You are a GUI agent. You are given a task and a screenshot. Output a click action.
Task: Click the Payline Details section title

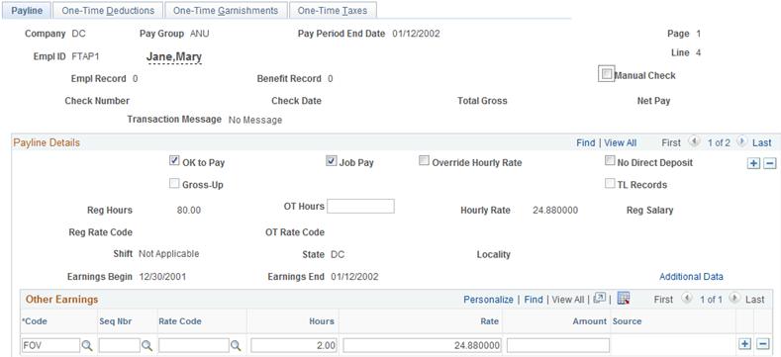[47, 143]
